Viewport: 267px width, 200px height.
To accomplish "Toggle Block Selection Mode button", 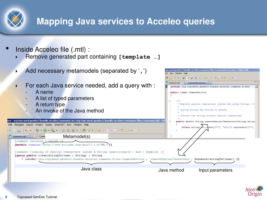I will tap(196, 78).
